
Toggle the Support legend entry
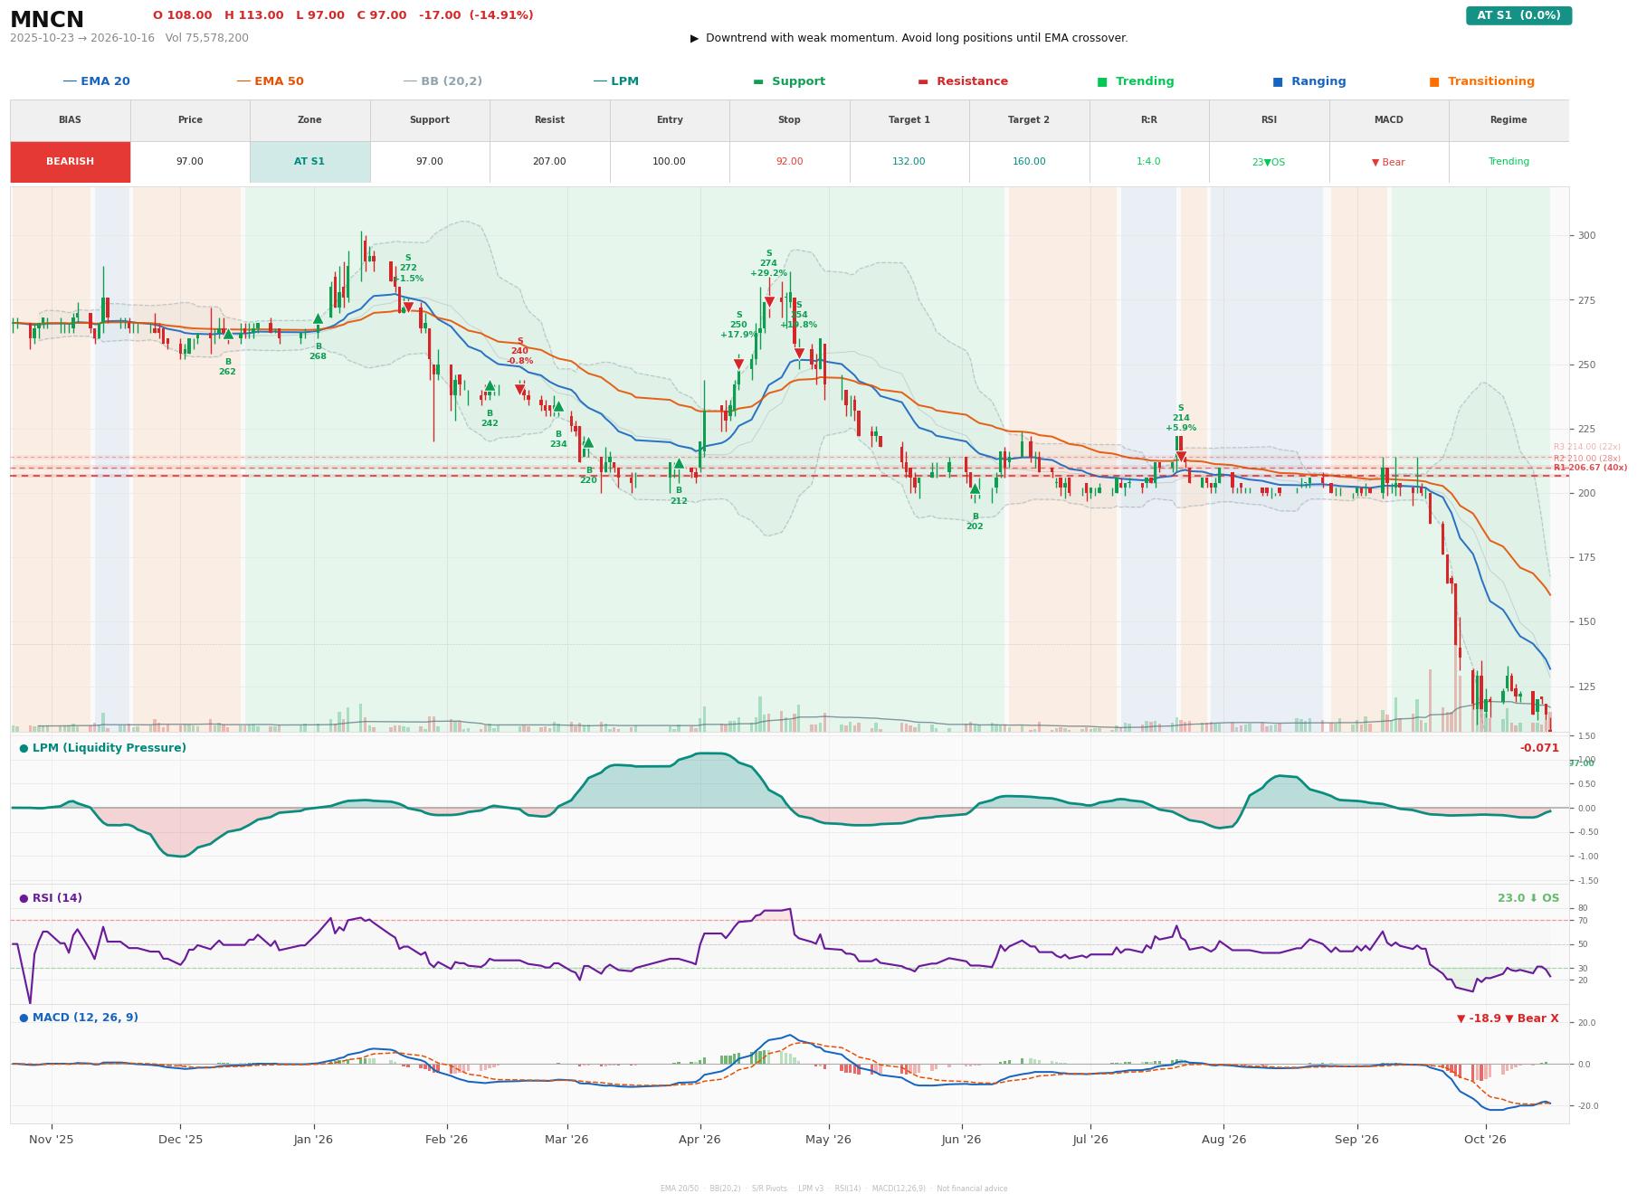pos(789,81)
